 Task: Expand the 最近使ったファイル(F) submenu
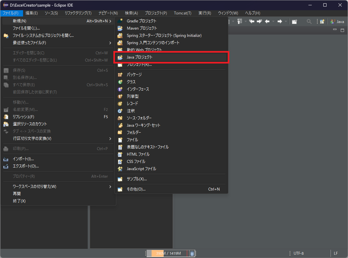pos(58,43)
